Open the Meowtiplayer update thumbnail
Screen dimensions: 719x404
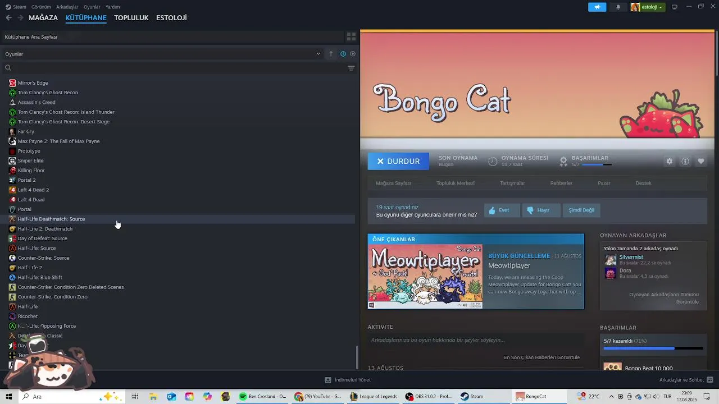coord(425,277)
